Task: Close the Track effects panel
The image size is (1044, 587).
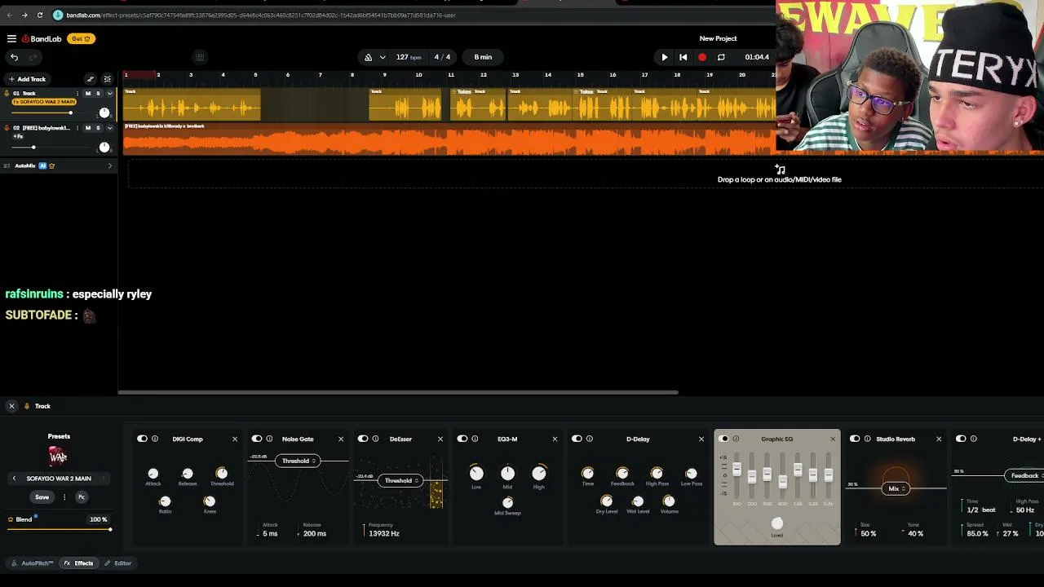Action: pyautogui.click(x=11, y=406)
